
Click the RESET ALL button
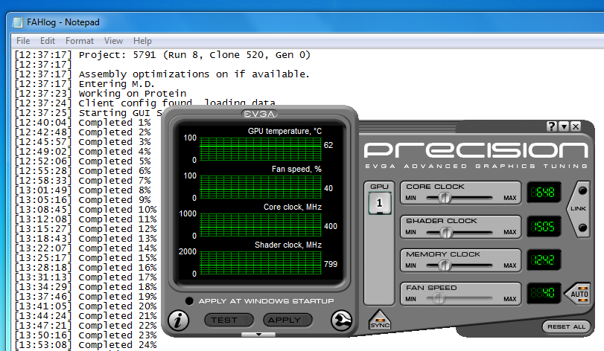click(566, 326)
